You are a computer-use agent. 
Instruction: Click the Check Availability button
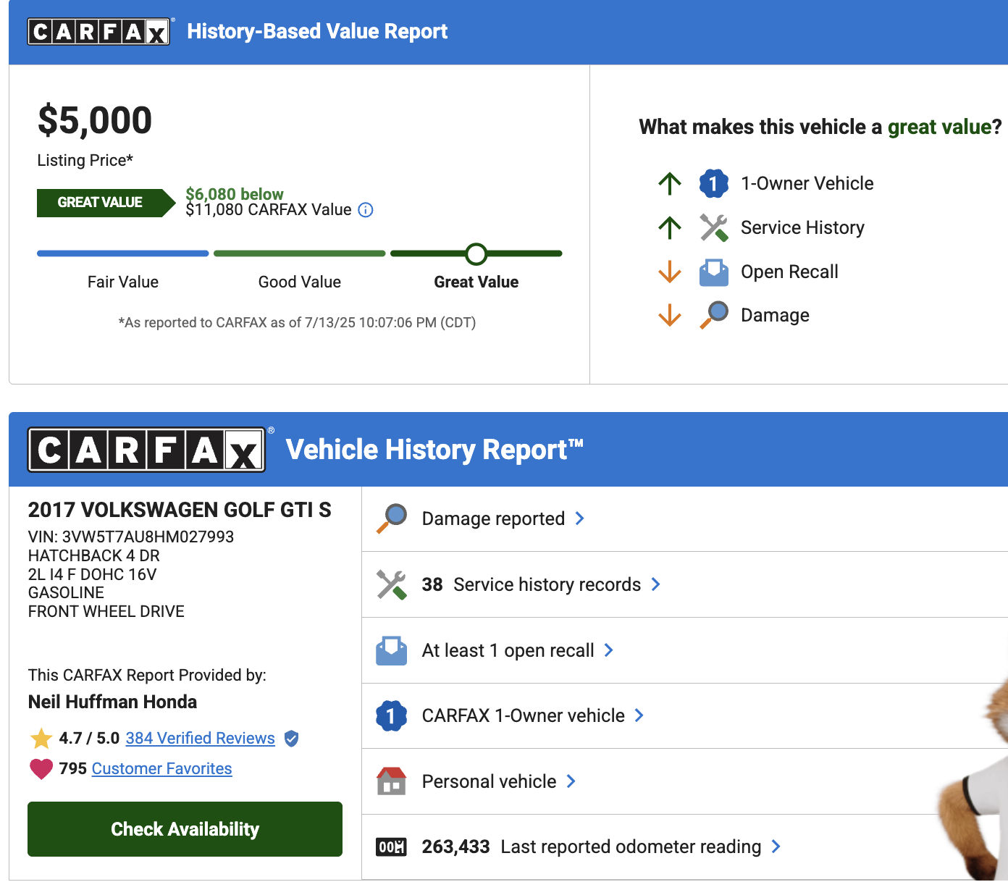[185, 829]
